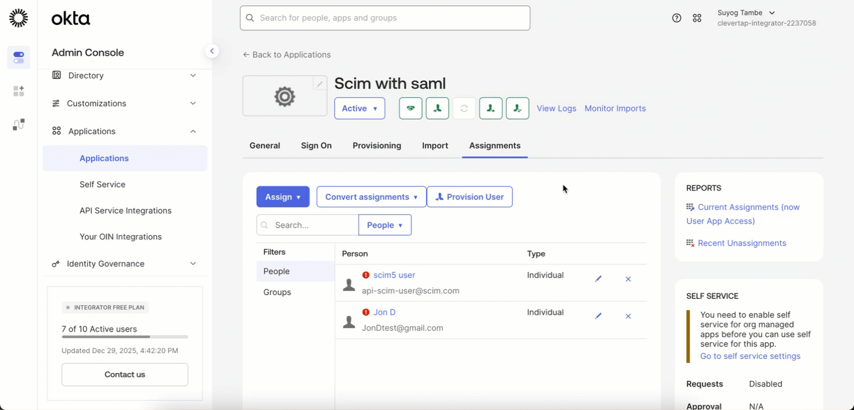Open the Admin Console icon in the far-left rail
This screenshot has height=410, width=854.
click(x=18, y=57)
